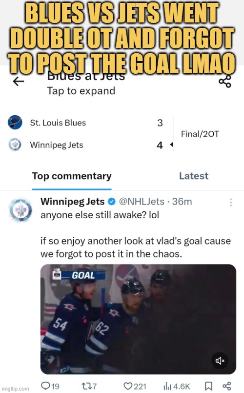Like the tweet with 221 hearts
Image resolution: width=244 pixels, height=393 pixels.
click(135, 386)
